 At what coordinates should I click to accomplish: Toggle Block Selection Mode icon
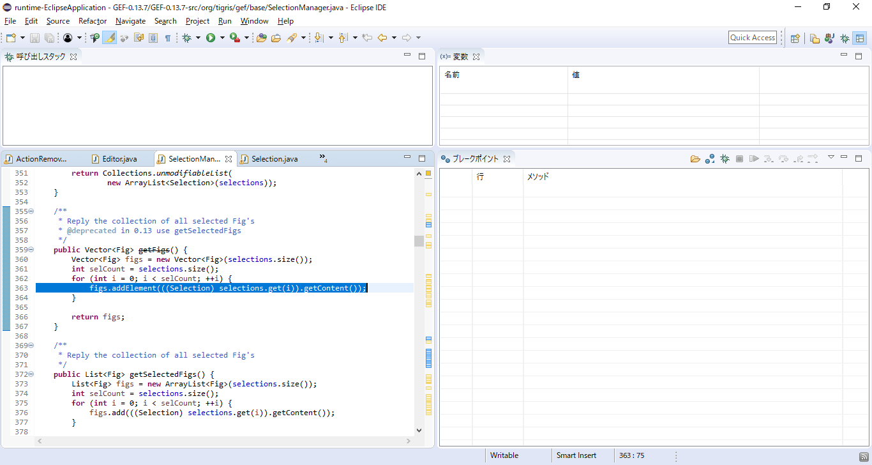(x=153, y=38)
